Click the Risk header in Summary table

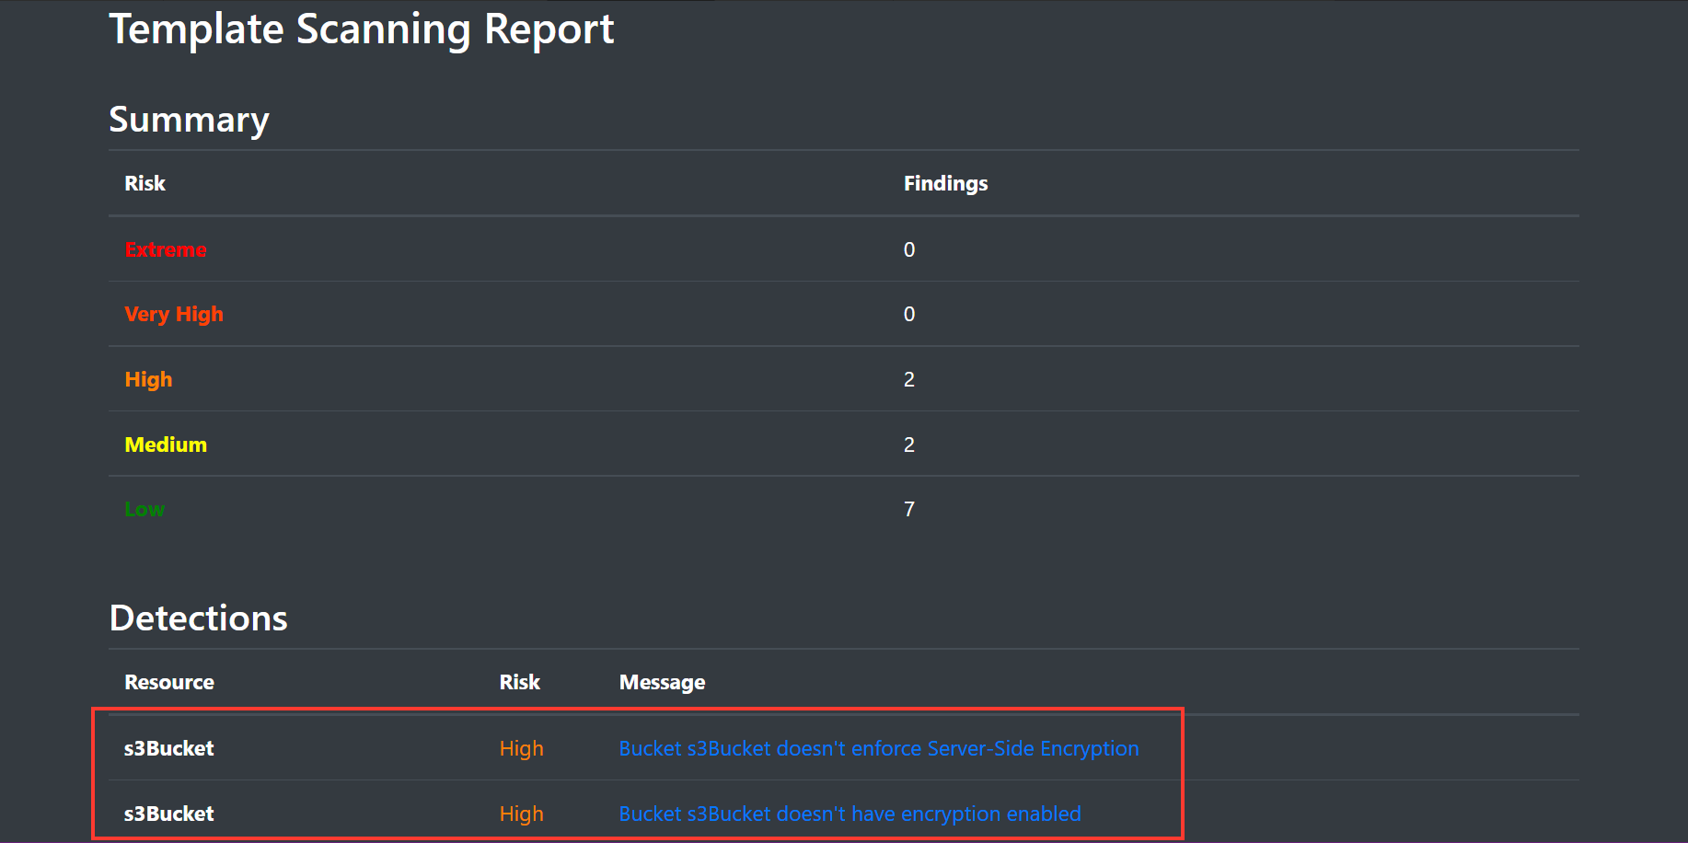[145, 183]
